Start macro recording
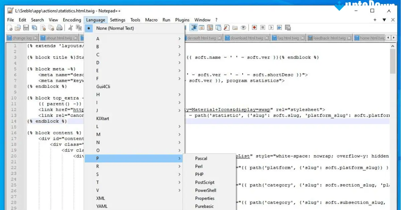The height and width of the screenshot is (210, 401). (x=254, y=27)
